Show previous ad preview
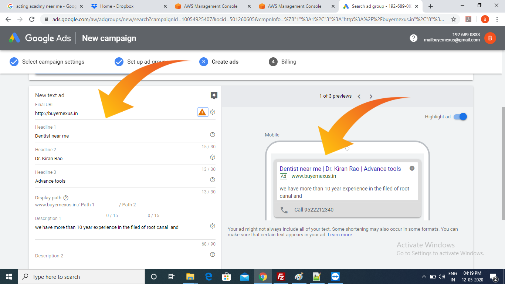This screenshot has height=284, width=505. 359,96
